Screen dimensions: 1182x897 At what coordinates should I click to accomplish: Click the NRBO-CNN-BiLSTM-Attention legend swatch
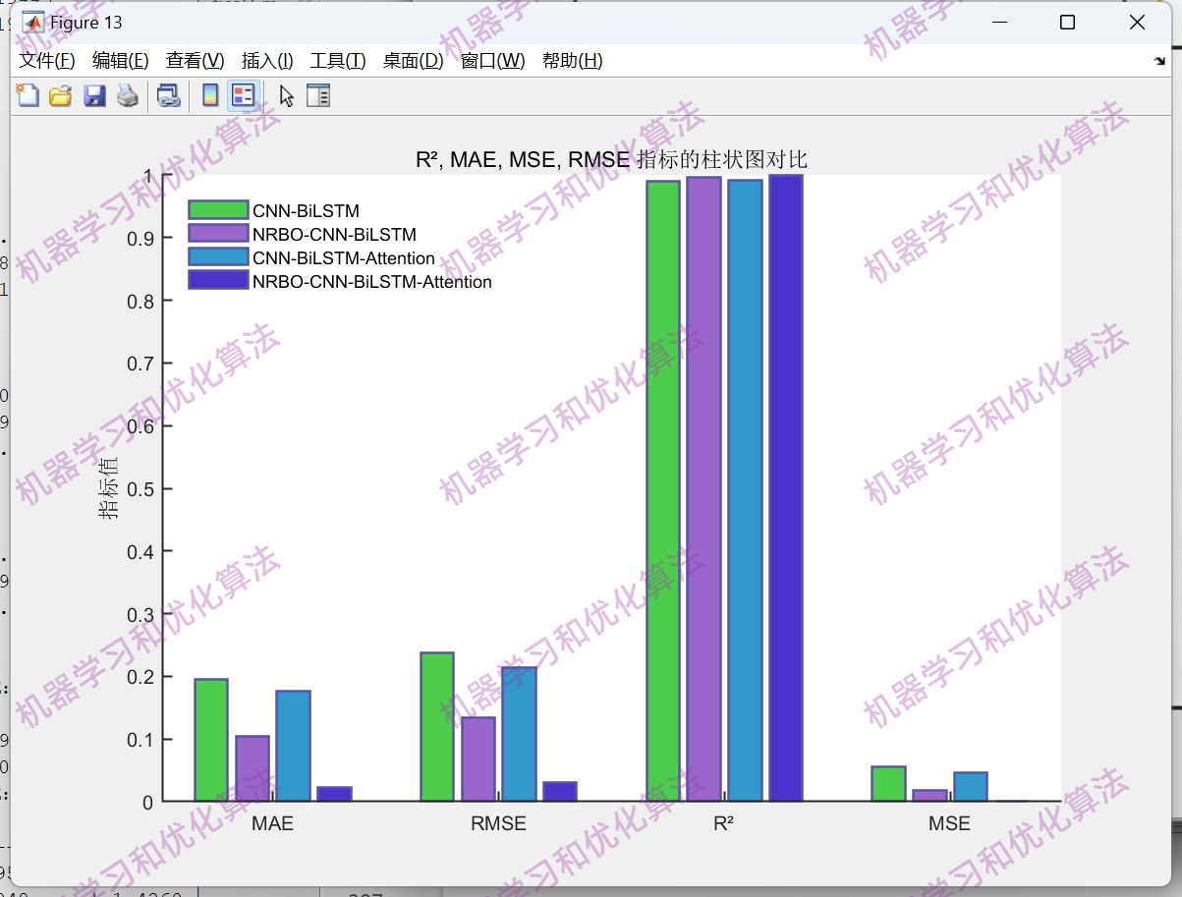pyautogui.click(x=218, y=281)
